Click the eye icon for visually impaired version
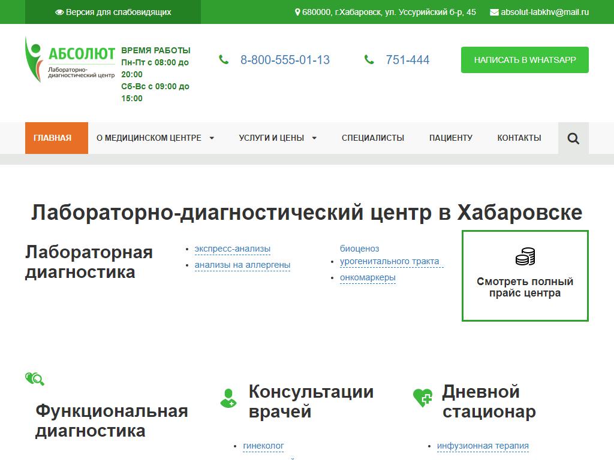Image resolution: width=614 pixels, height=460 pixels. 59,12
